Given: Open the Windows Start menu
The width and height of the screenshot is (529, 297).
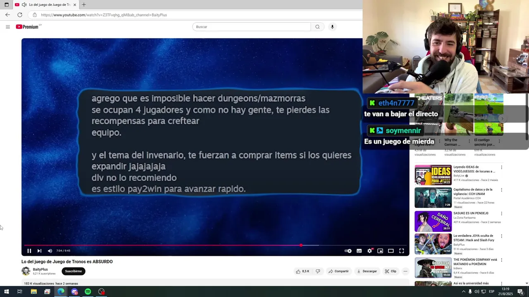Looking at the screenshot, I should (7, 292).
